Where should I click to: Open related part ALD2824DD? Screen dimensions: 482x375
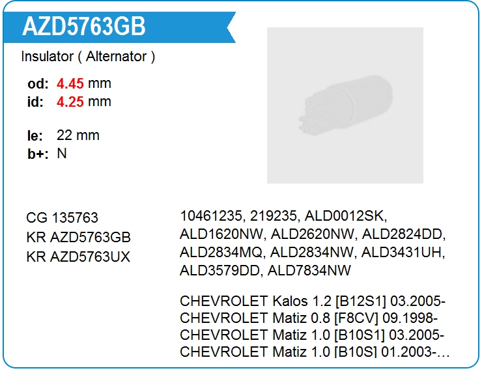pyautogui.click(x=402, y=234)
